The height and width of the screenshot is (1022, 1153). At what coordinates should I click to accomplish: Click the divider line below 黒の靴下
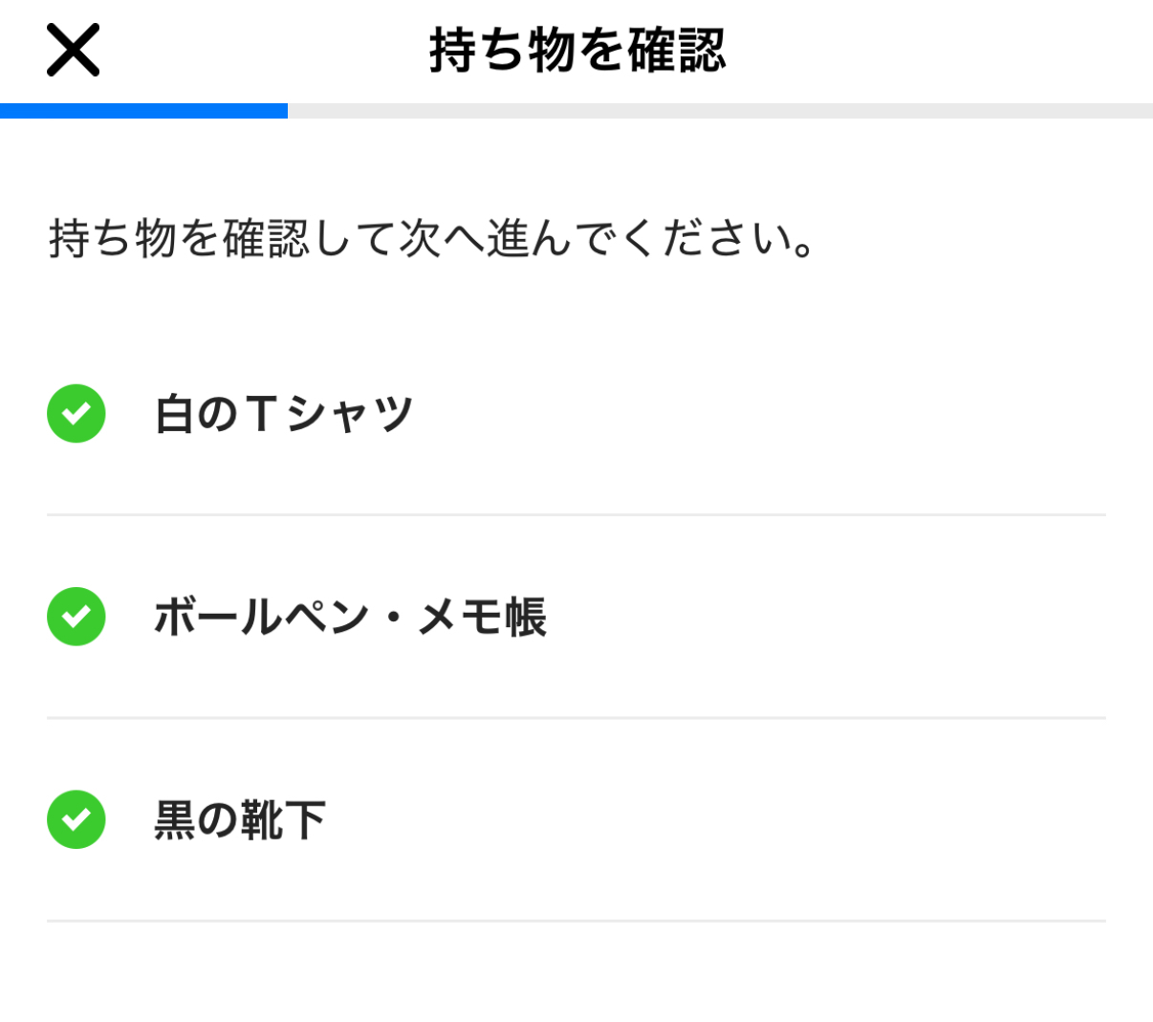576,921
